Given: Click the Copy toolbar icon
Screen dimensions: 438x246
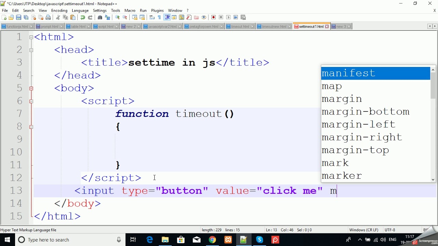Looking at the screenshot, I should click(x=65, y=17).
